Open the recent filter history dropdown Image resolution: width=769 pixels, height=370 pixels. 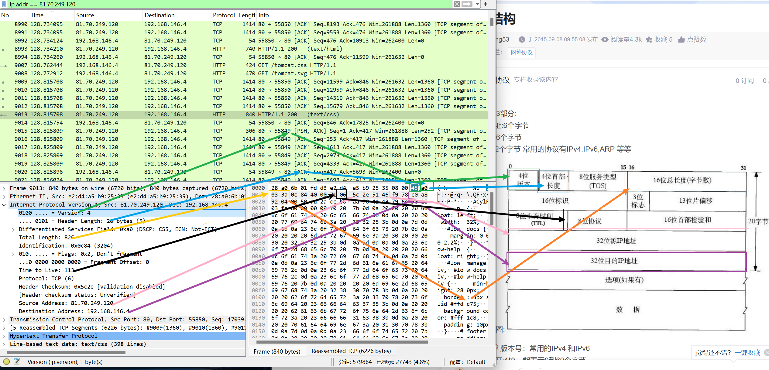pyautogui.click(x=477, y=4)
